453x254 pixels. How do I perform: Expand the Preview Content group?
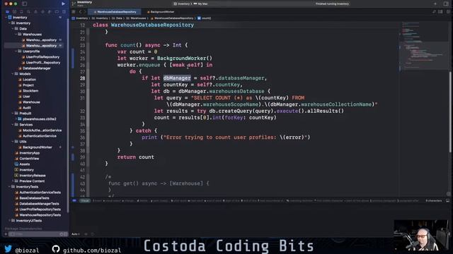point(12,181)
